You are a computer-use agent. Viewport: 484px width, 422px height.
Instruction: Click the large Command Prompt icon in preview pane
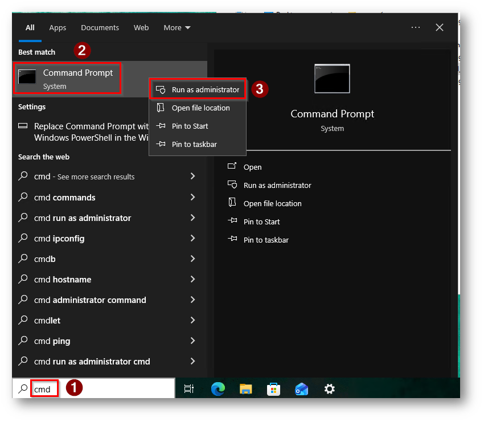[332, 79]
